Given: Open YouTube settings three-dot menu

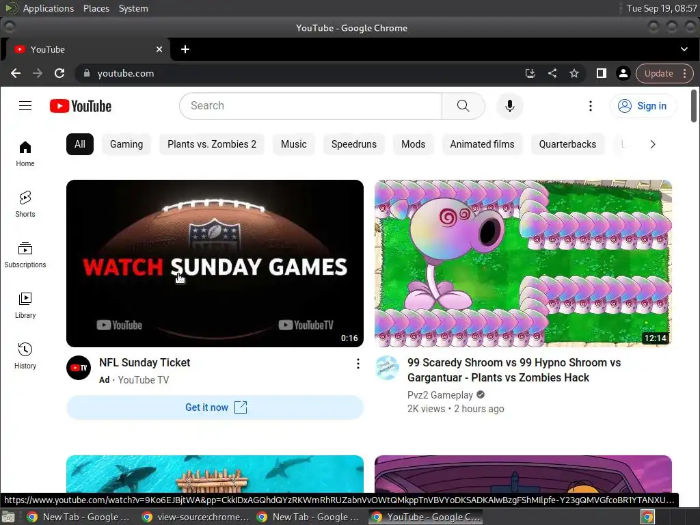Looking at the screenshot, I should [x=590, y=106].
